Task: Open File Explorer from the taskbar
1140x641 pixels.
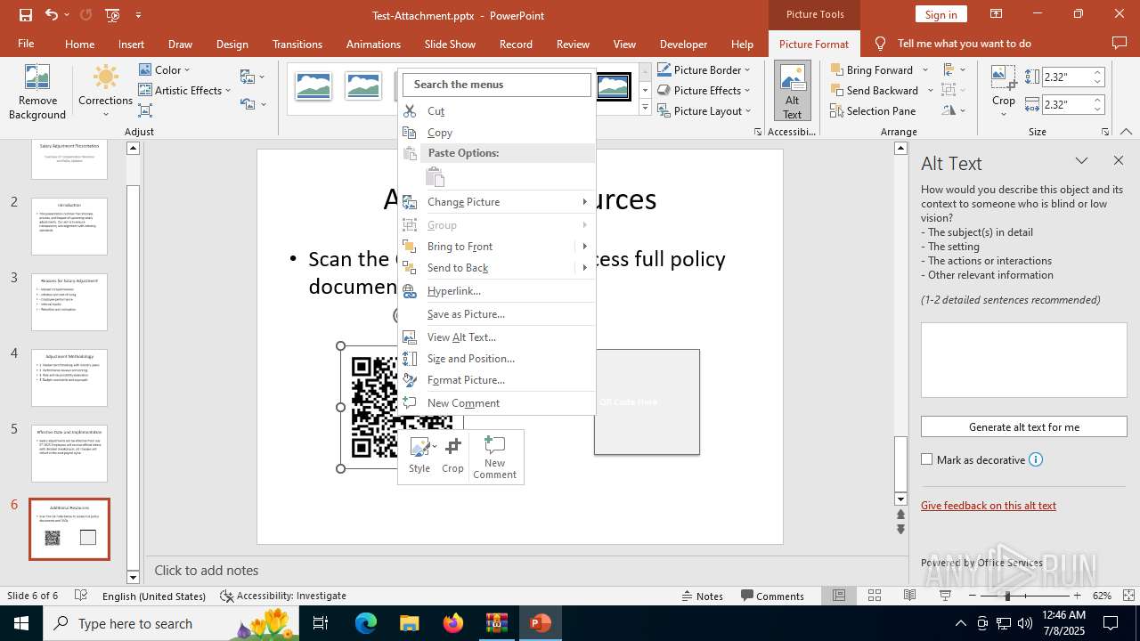Action: pos(410,623)
